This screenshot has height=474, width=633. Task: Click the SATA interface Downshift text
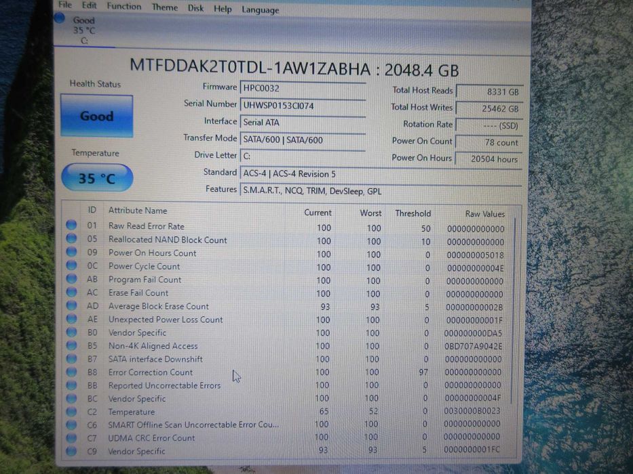click(155, 359)
